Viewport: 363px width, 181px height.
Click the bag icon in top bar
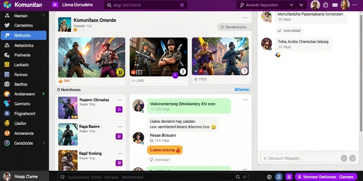pyautogui.click(x=325, y=5)
